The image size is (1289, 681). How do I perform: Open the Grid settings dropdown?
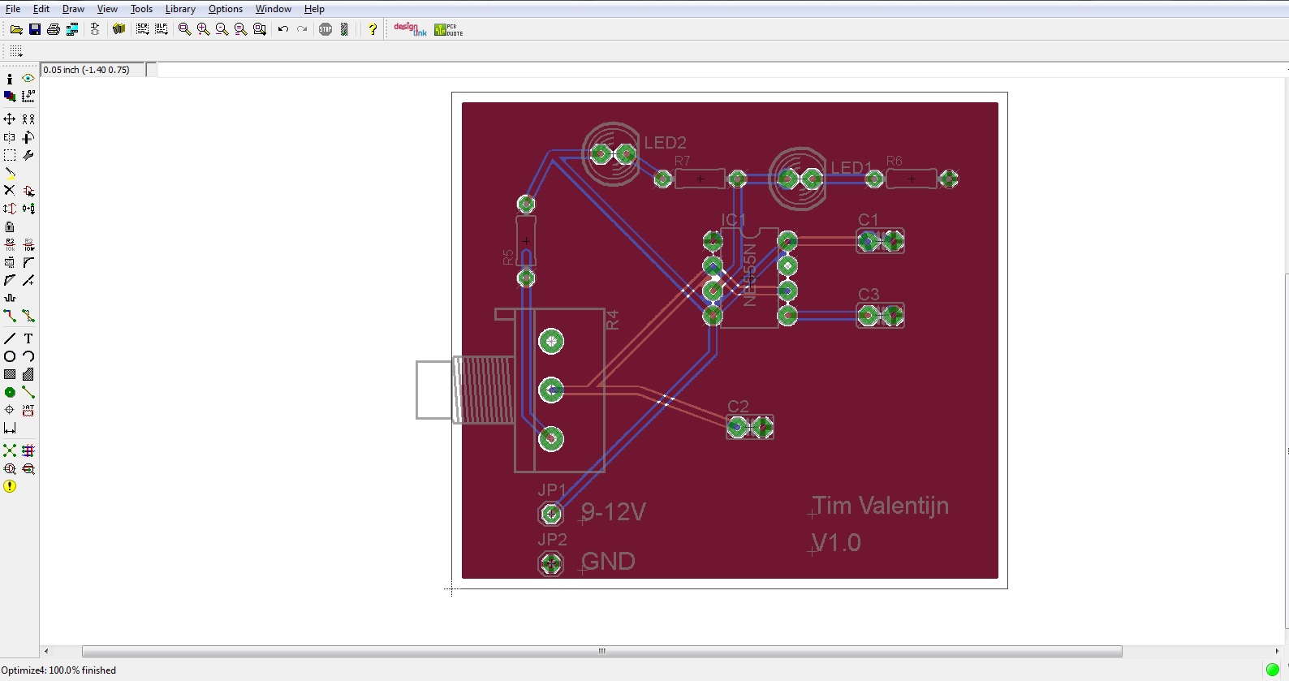[x=16, y=51]
